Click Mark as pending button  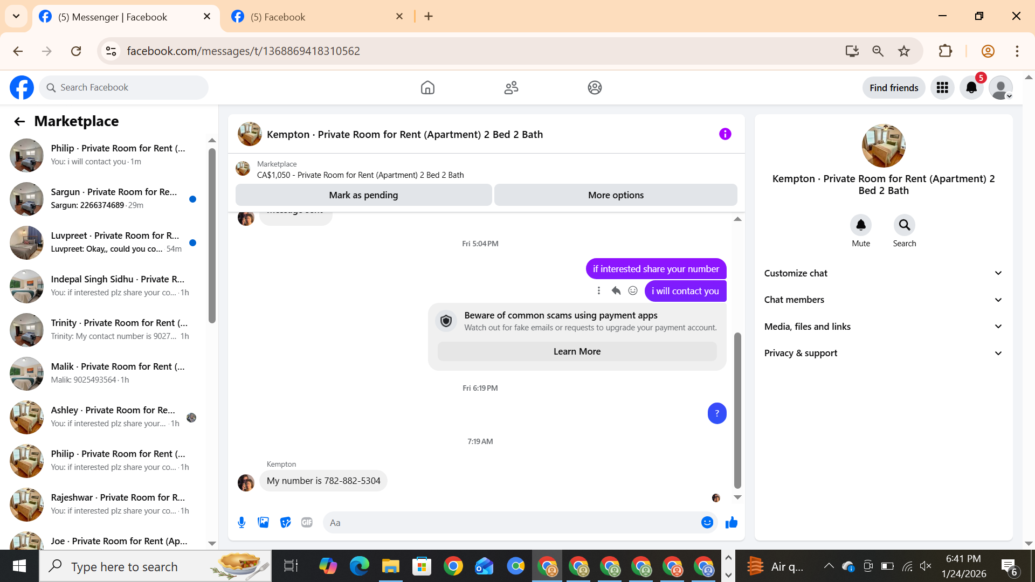point(363,195)
